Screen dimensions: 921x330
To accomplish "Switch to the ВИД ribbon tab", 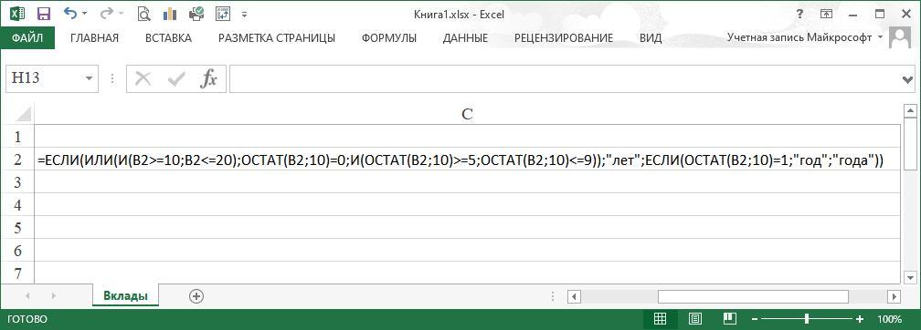I will [x=651, y=38].
